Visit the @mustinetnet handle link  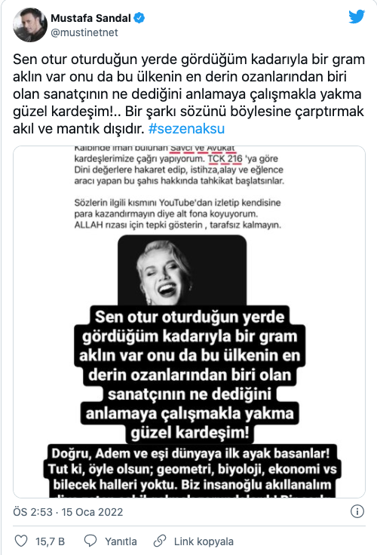coord(84,32)
